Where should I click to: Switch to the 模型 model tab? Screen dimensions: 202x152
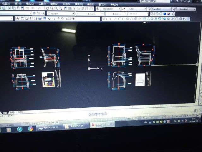point(5,113)
